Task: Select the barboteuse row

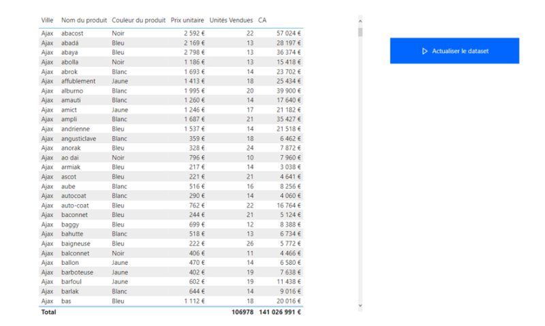Action: tap(171, 272)
